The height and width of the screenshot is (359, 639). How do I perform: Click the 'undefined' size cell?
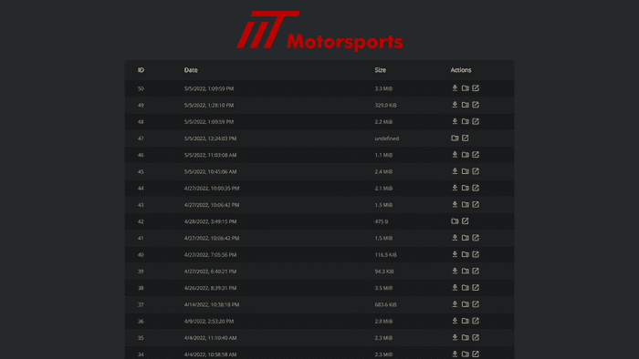(387, 138)
